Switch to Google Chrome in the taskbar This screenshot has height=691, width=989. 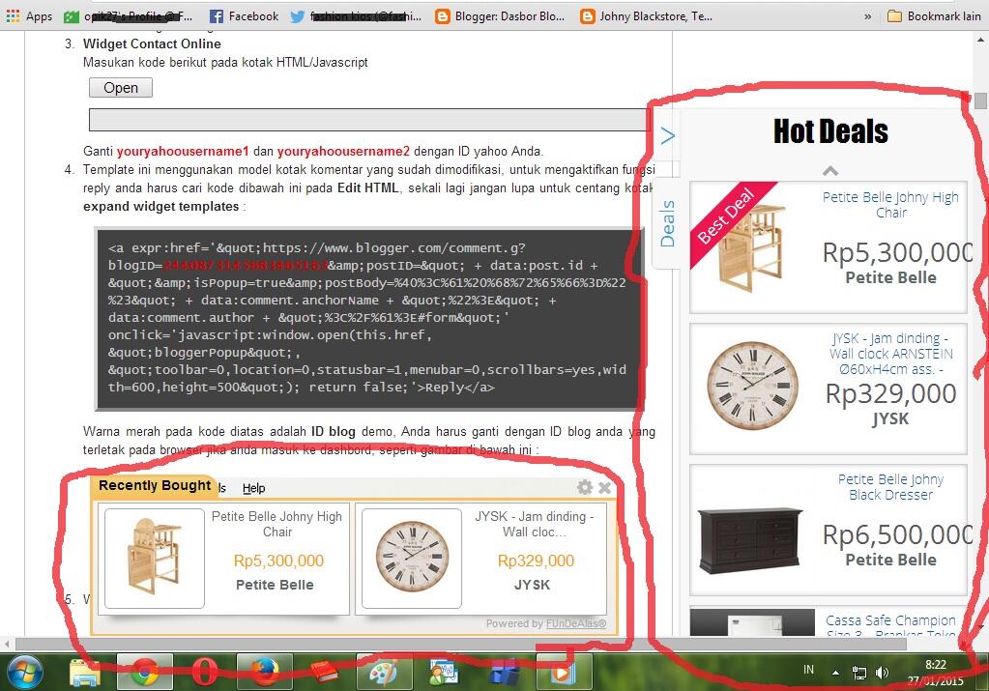(x=144, y=673)
